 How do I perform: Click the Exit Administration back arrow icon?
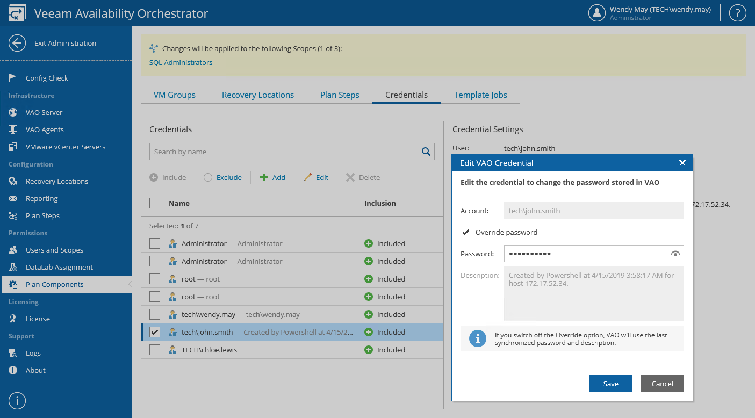pos(17,44)
